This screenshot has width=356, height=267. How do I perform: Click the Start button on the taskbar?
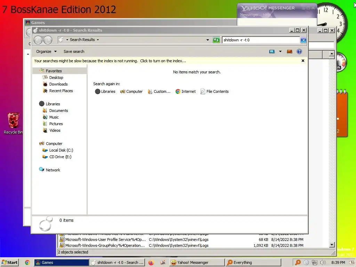(9, 262)
